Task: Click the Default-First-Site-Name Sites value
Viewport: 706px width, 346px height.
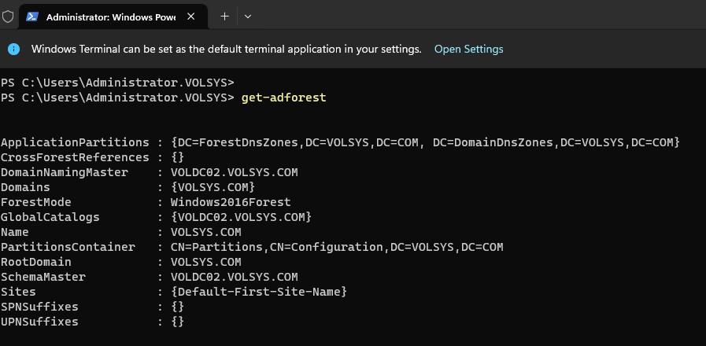Action: 258,292
